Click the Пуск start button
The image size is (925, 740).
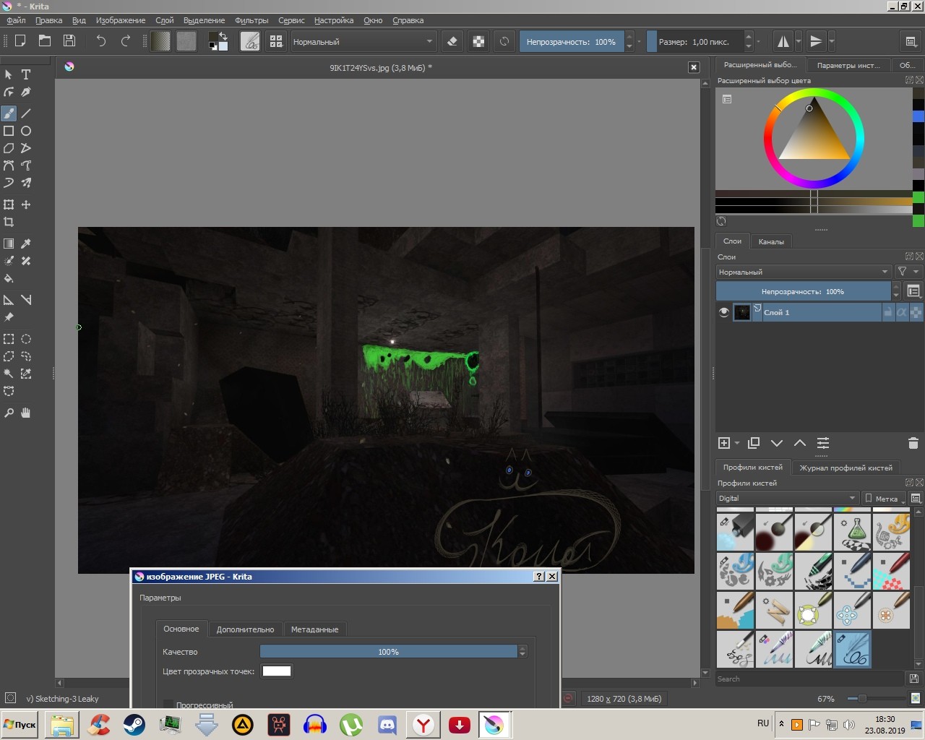click(20, 725)
